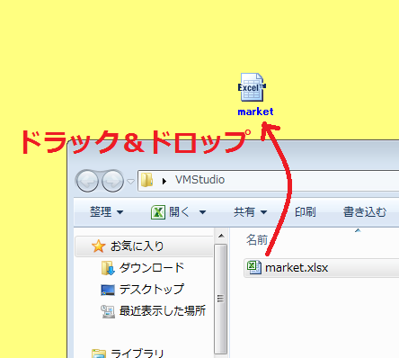
Task: Click the 開く button with Excel icon
Action: point(170,212)
